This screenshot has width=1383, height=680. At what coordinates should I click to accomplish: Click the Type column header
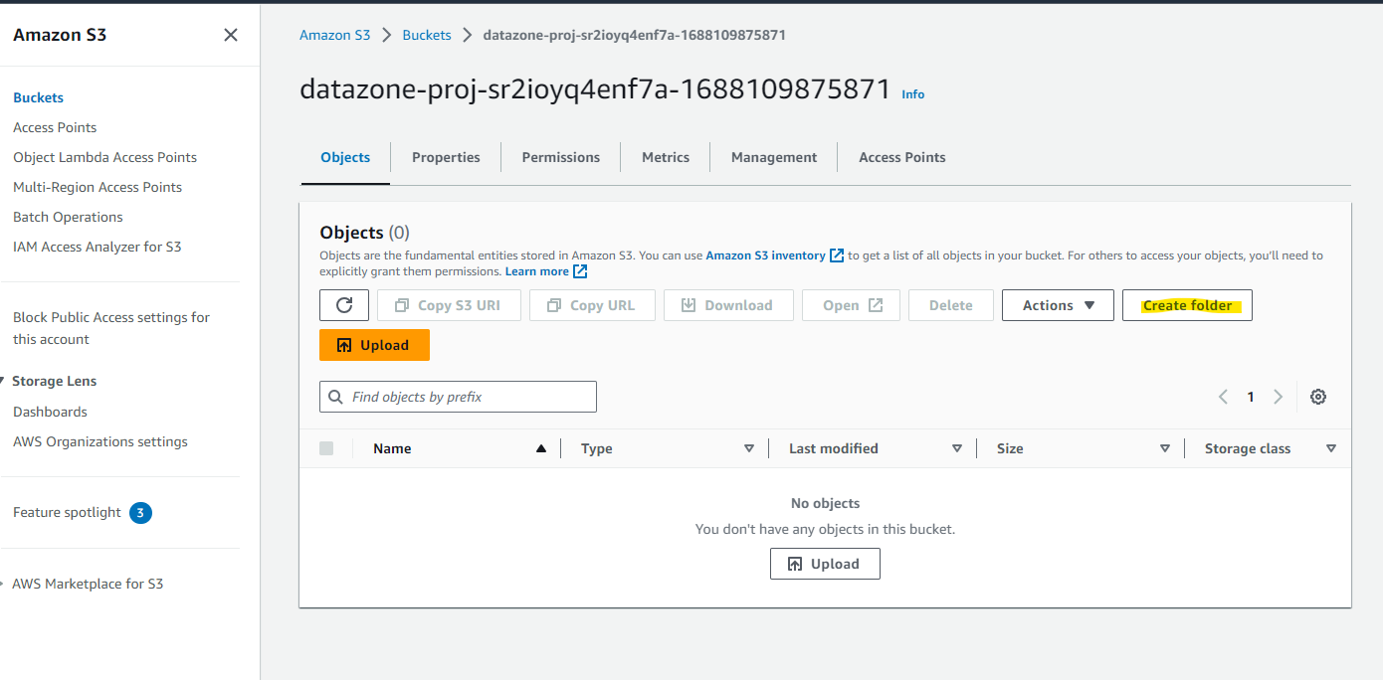(x=597, y=448)
